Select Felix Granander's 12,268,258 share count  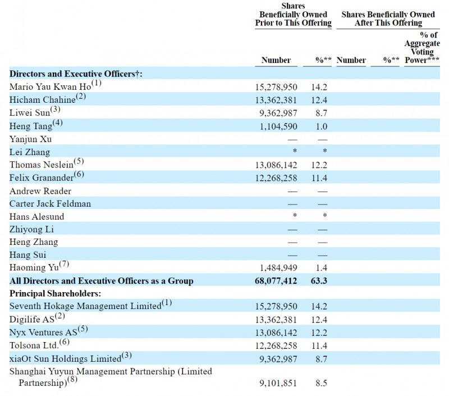point(276,178)
